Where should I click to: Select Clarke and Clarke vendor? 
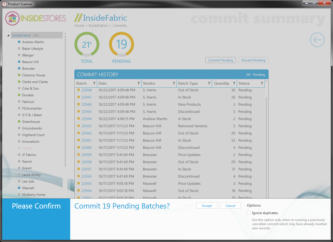[x=35, y=82]
